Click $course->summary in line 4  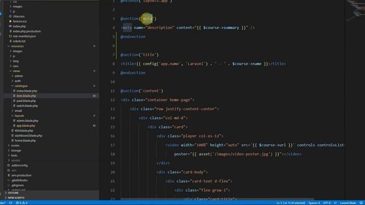click(221, 28)
